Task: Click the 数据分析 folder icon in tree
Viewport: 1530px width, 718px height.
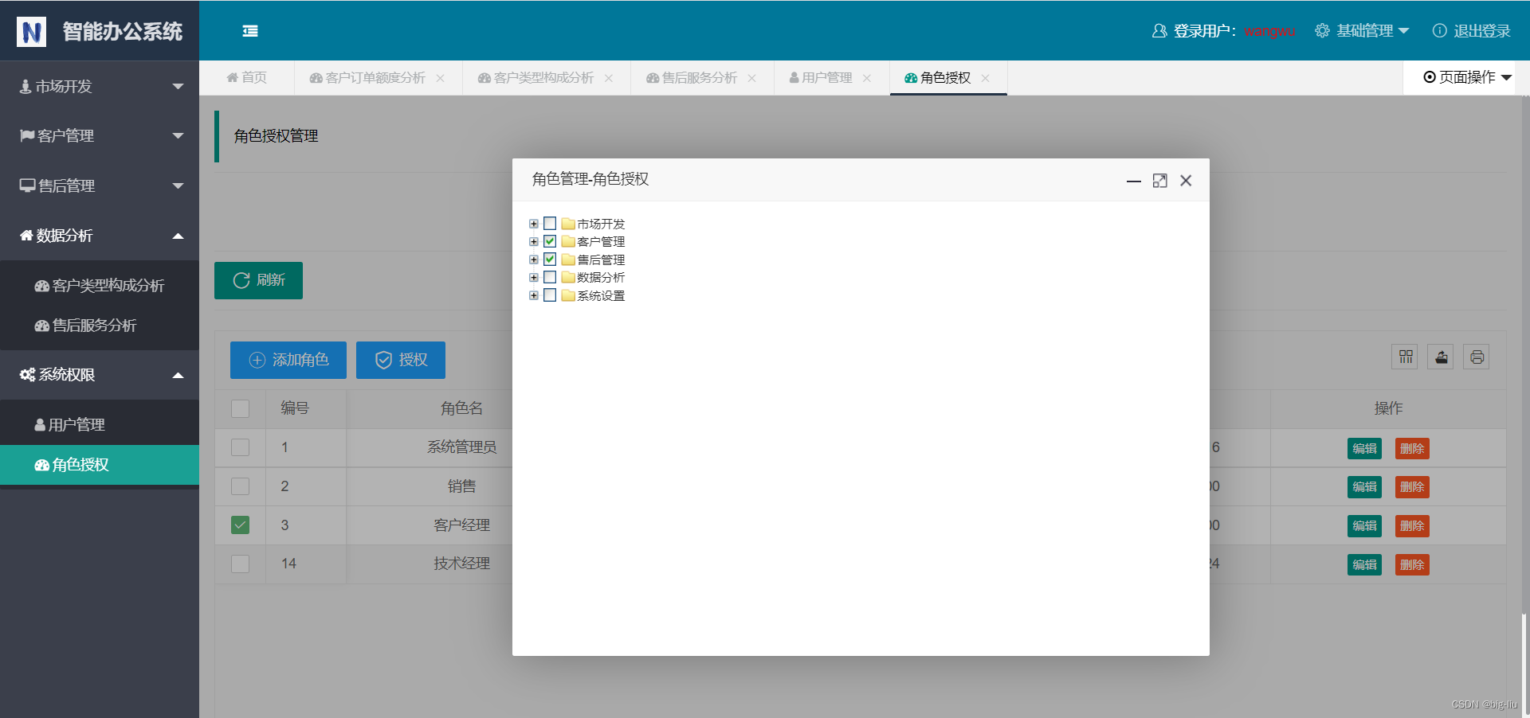Action: coord(568,277)
